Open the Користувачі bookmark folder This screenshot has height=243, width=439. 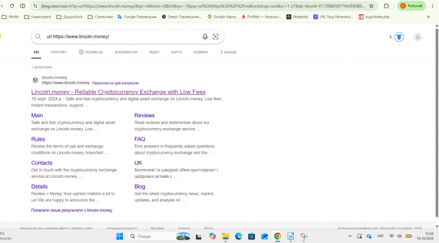(x=38, y=17)
